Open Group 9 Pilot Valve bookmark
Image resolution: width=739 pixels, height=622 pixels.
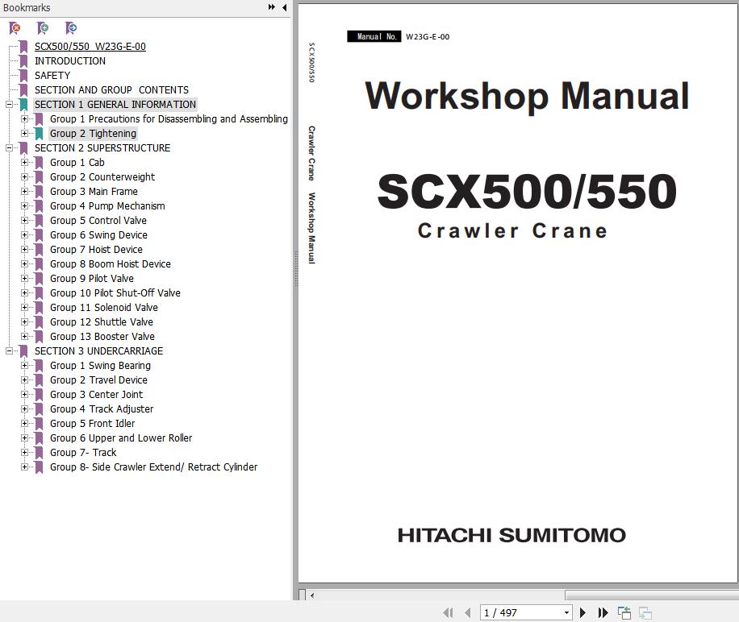click(92, 279)
